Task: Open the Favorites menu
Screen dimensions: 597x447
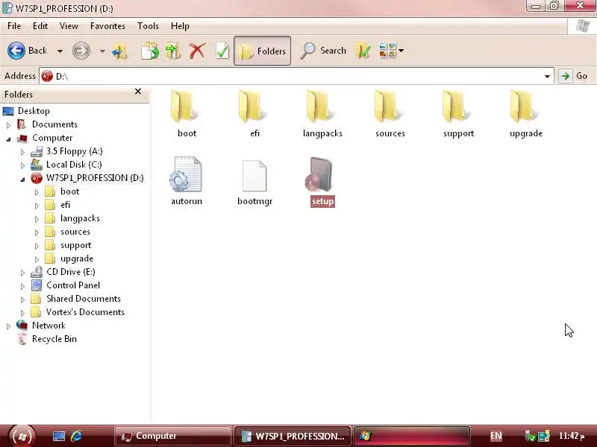Action: click(107, 26)
